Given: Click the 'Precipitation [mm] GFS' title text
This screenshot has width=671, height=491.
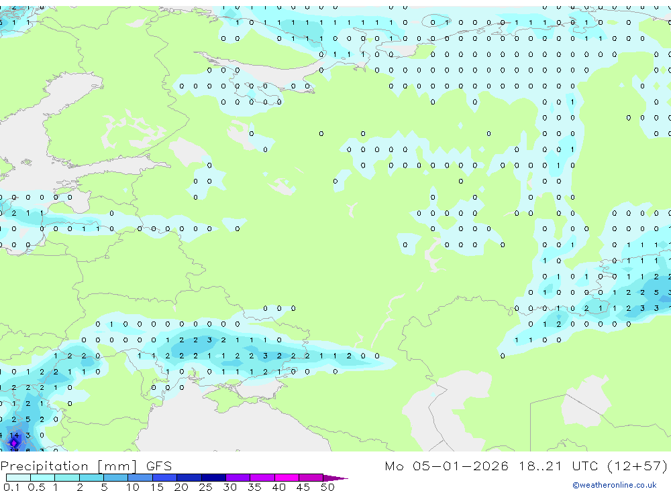Looking at the screenshot, I should tap(86, 466).
